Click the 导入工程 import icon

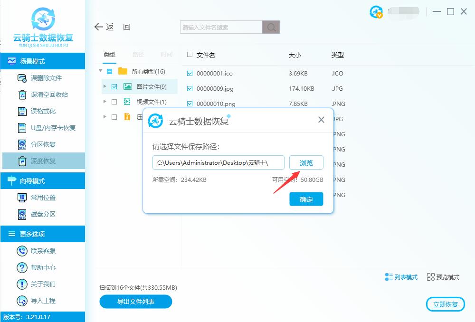coord(22,301)
